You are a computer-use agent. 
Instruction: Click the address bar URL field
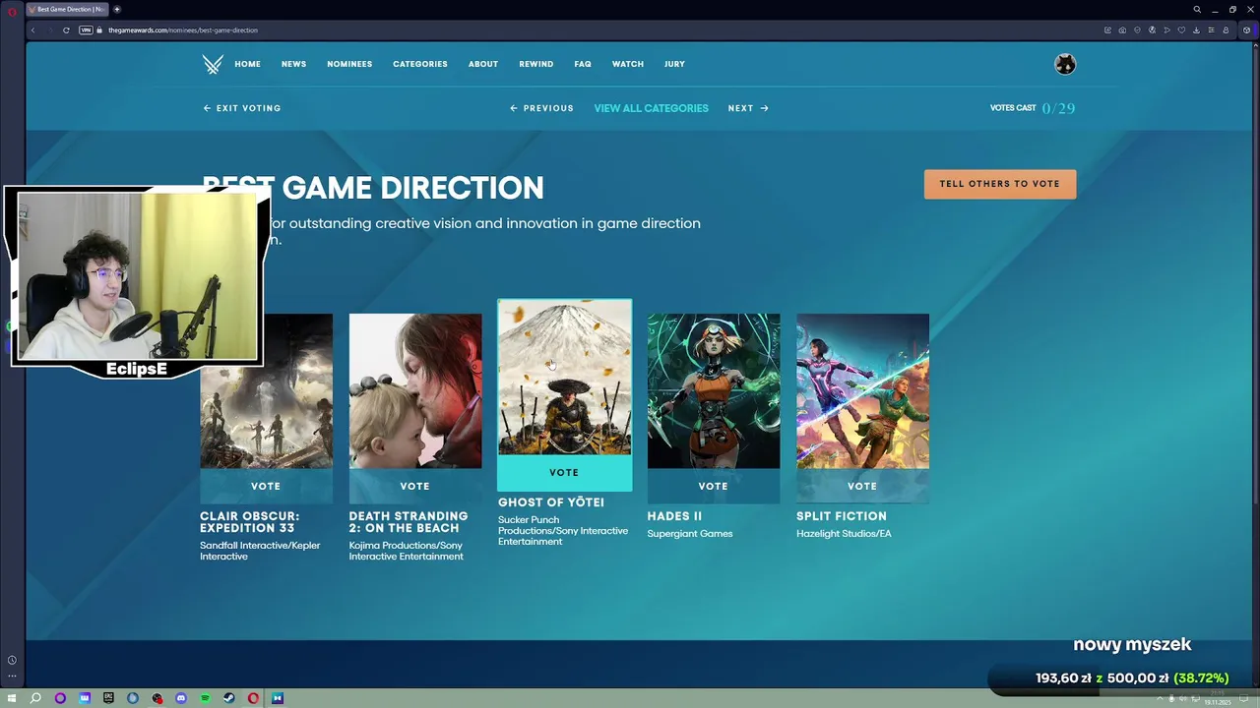[x=591, y=30]
